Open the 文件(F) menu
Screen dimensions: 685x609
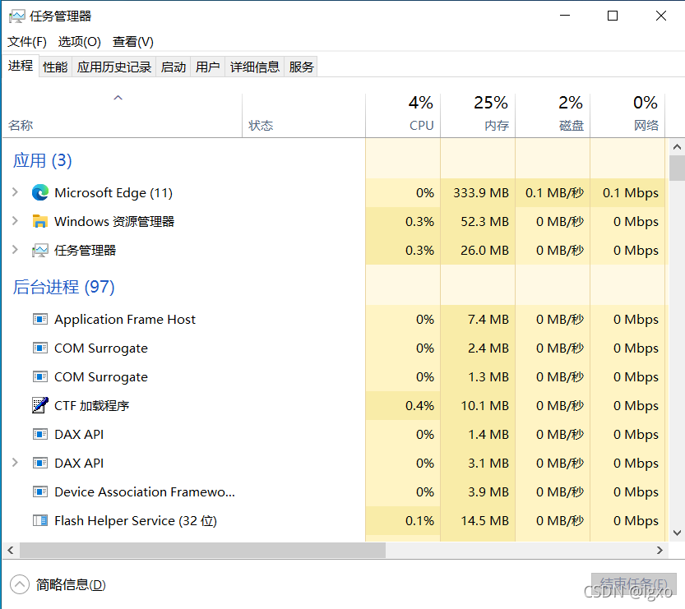click(x=27, y=42)
